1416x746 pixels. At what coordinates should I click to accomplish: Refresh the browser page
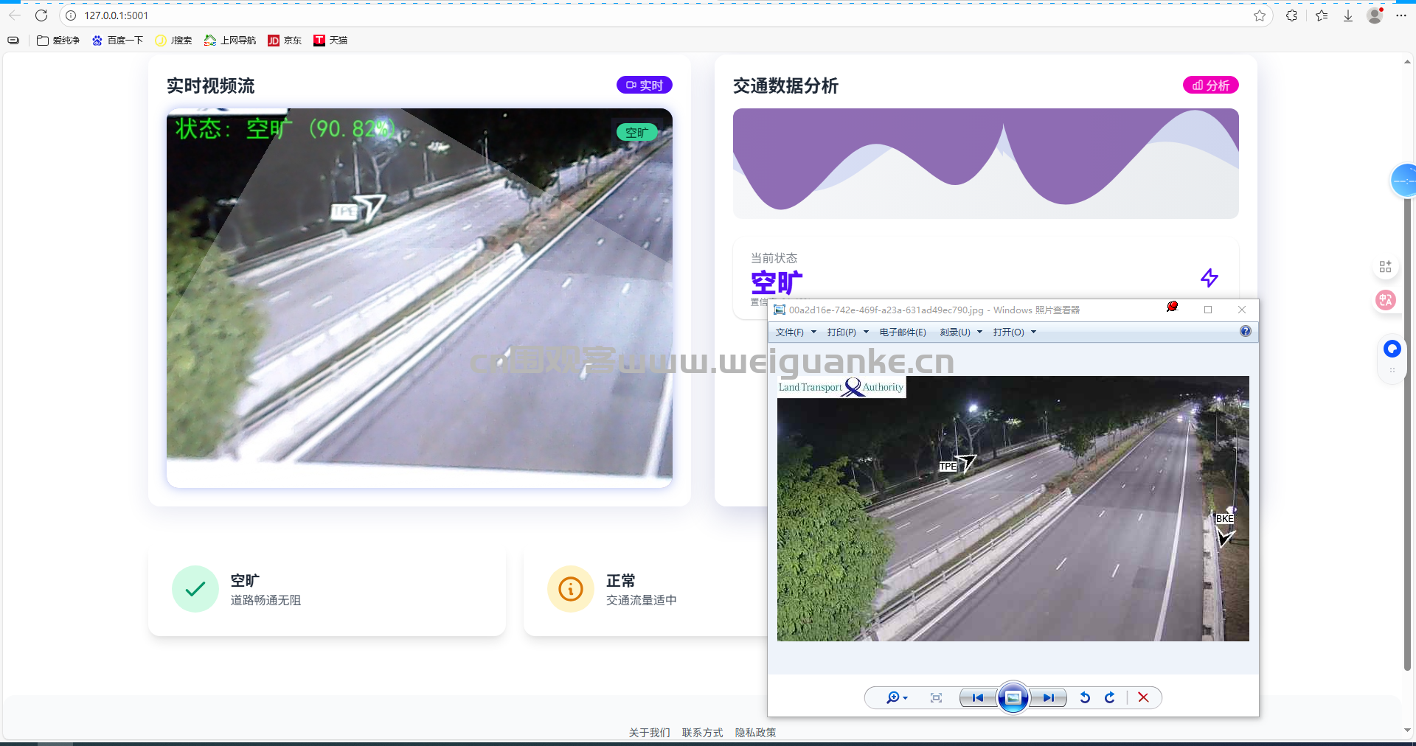tap(41, 15)
